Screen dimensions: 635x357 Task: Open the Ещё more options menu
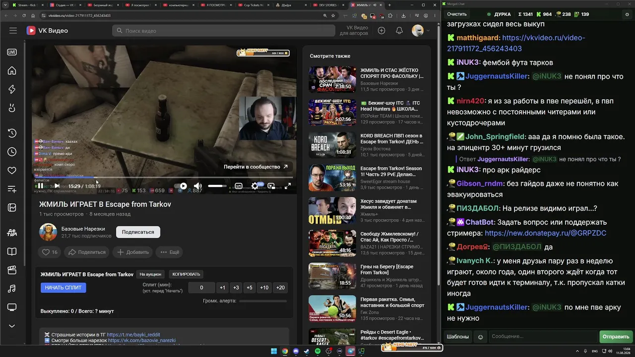pos(169,252)
